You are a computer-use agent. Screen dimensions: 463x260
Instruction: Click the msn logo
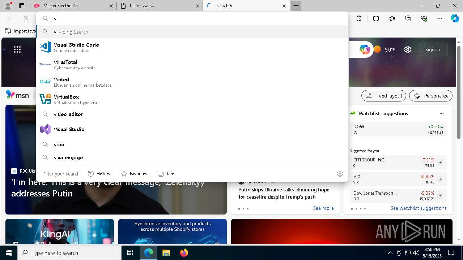(17, 95)
